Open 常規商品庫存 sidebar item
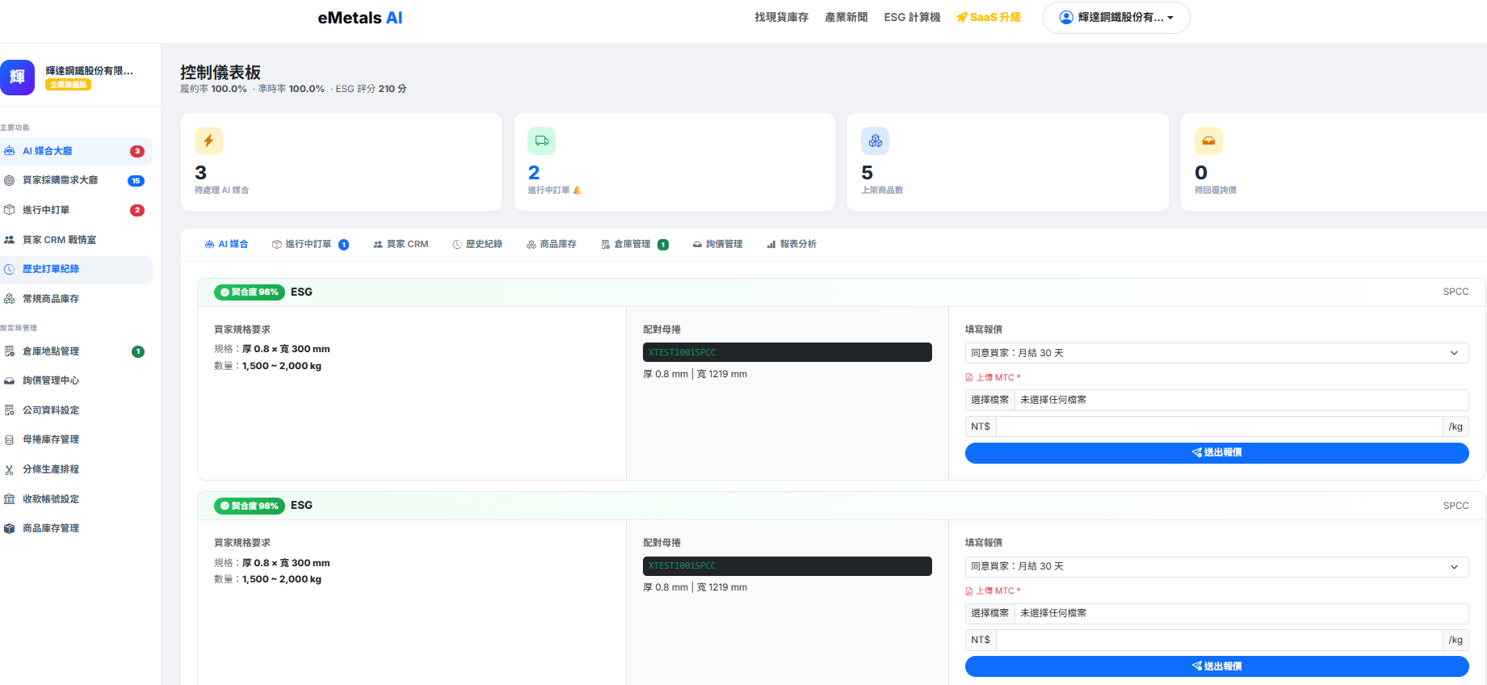This screenshot has width=1487, height=685. click(74, 299)
